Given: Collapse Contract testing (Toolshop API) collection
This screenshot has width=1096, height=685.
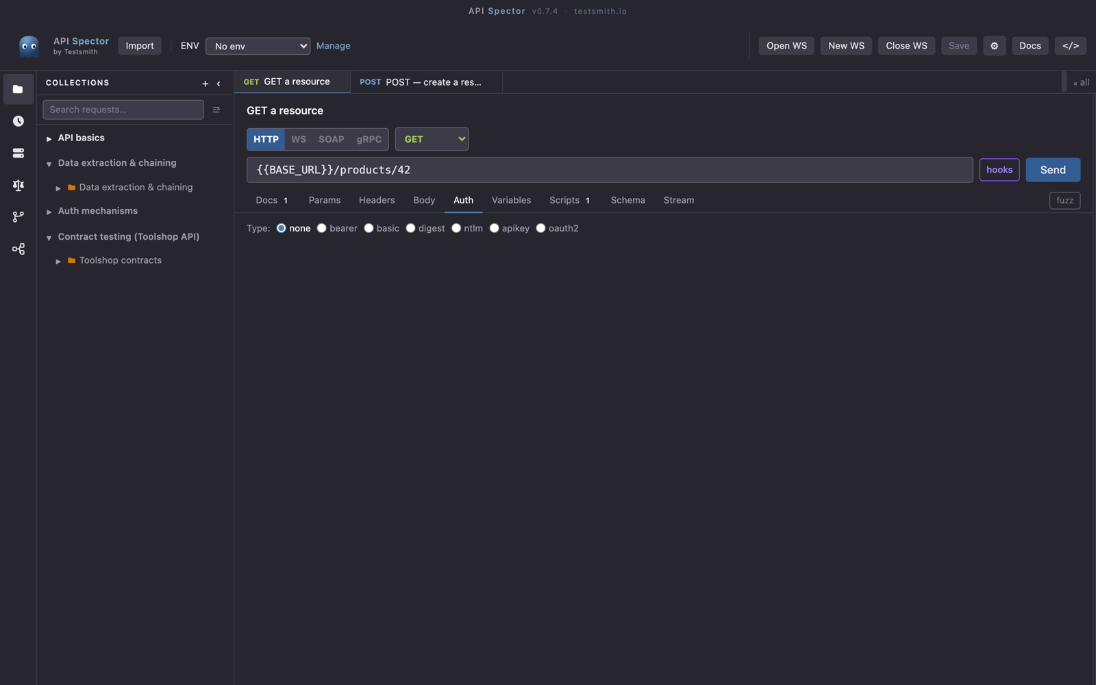Looking at the screenshot, I should (x=49, y=238).
